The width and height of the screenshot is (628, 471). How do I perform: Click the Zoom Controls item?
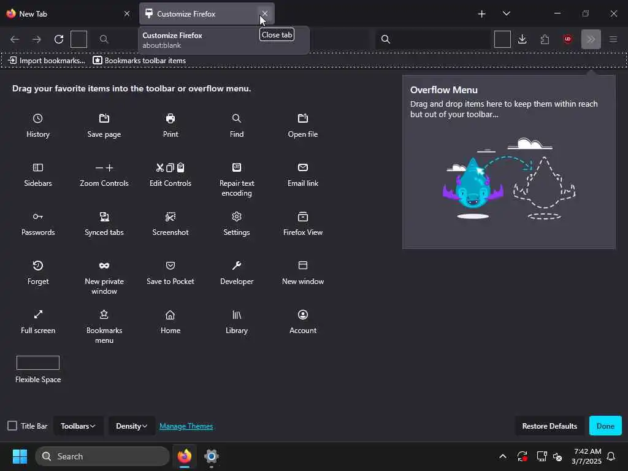pyautogui.click(x=104, y=175)
